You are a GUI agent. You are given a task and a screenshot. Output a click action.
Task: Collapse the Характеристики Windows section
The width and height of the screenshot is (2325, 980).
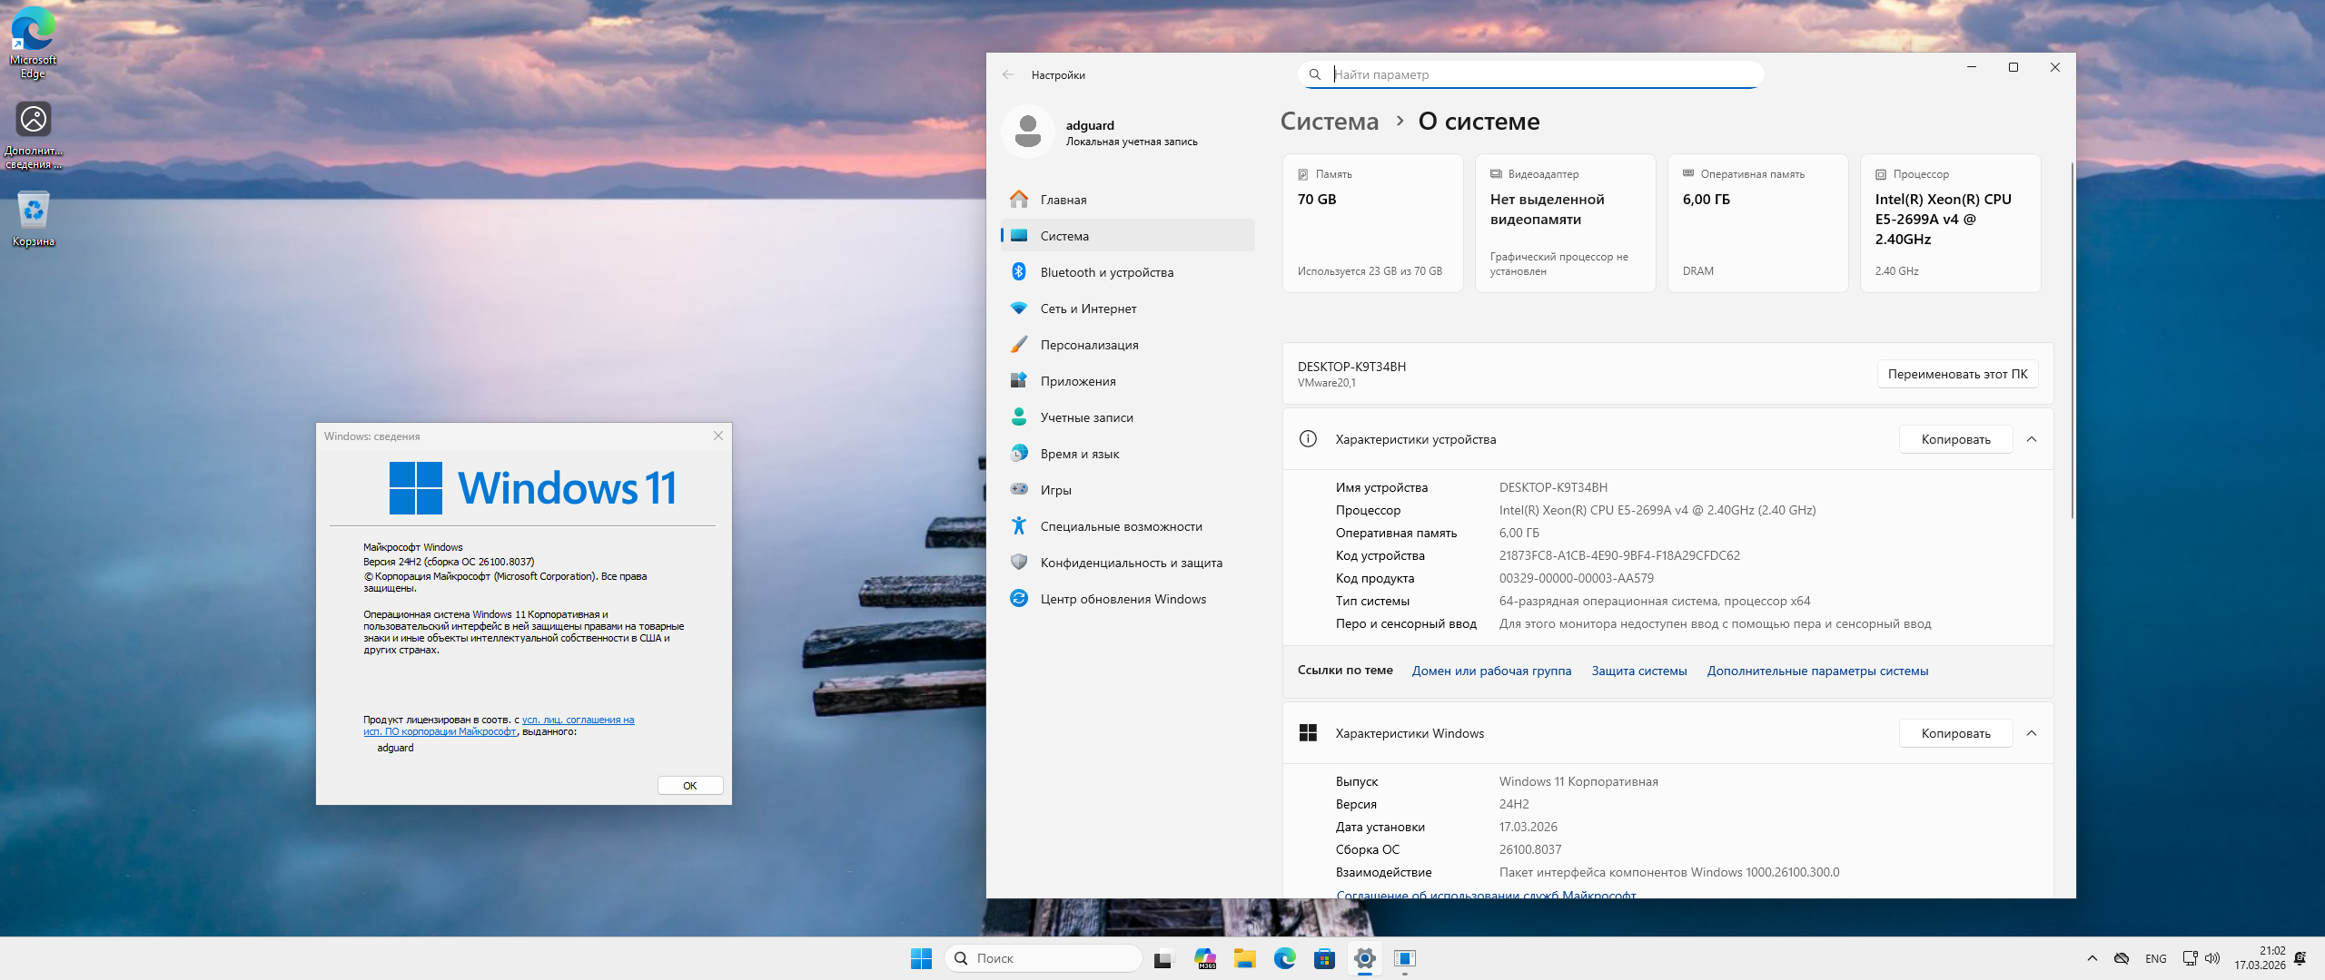coord(2032,733)
